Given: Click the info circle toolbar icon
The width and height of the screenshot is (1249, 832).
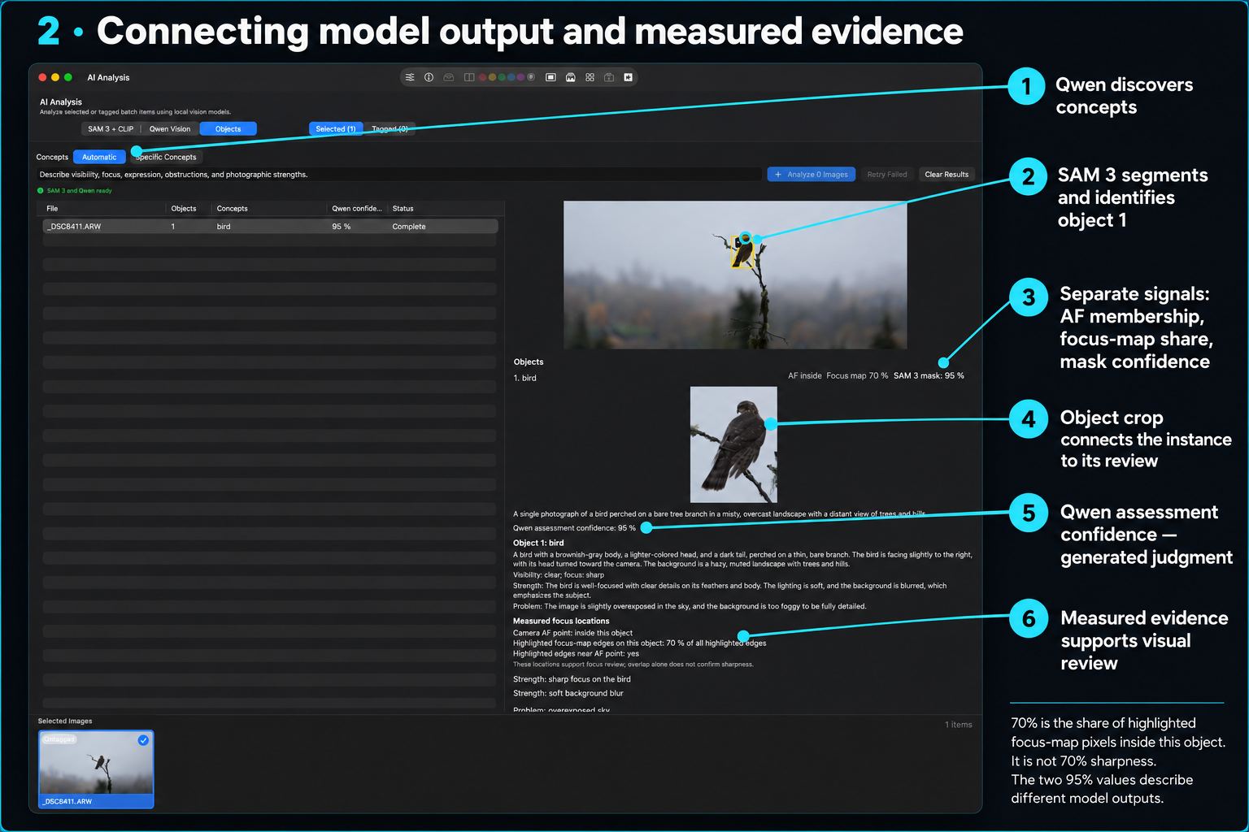Looking at the screenshot, I should pyautogui.click(x=429, y=77).
